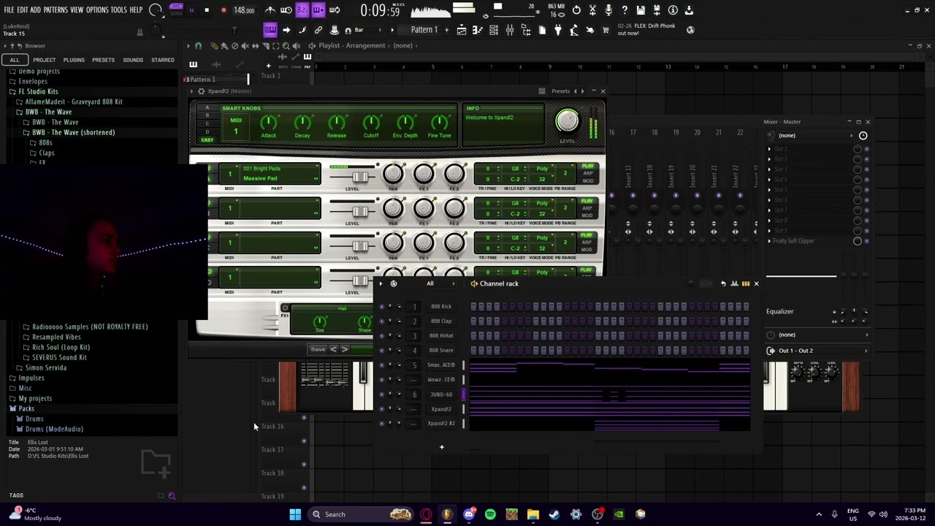This screenshot has height=526, width=935.
Task: Open the Poly voice mode dropdown in first part
Action: click(x=542, y=169)
